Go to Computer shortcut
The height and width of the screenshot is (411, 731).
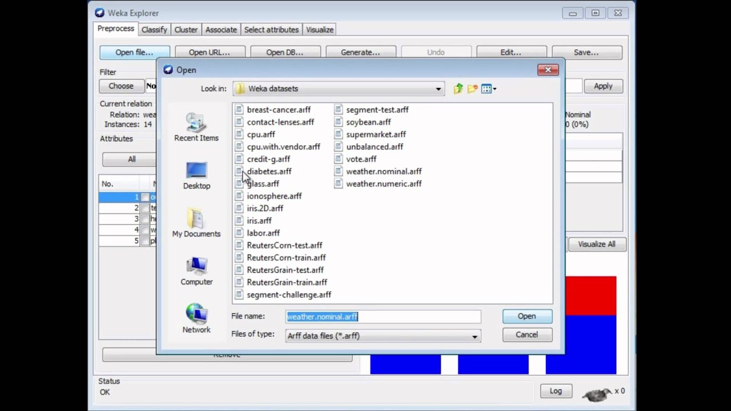click(x=196, y=271)
